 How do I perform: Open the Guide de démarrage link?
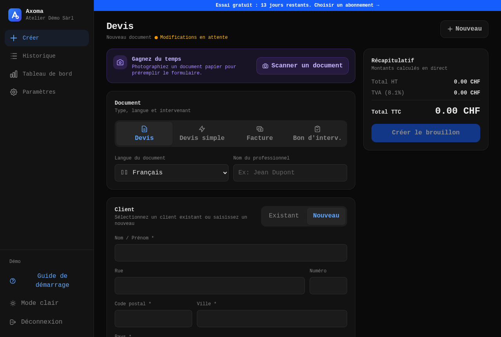tap(47, 281)
